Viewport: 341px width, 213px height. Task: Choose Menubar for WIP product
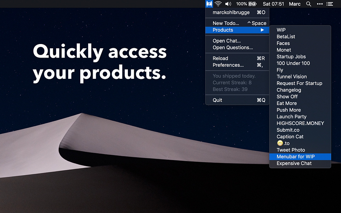click(x=295, y=157)
